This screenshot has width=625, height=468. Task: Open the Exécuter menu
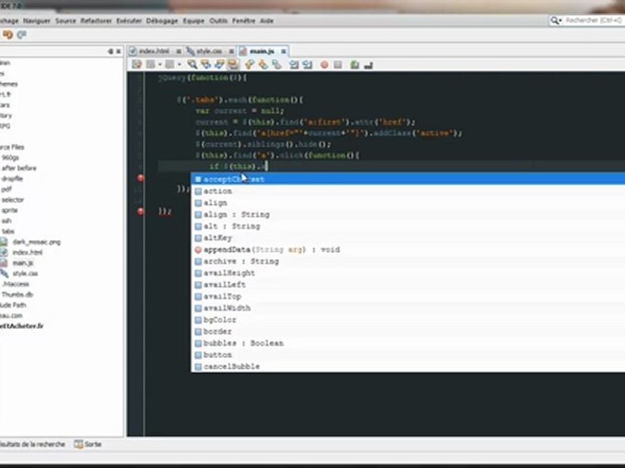click(x=129, y=21)
